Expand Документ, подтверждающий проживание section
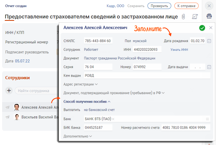 point(114,93)
